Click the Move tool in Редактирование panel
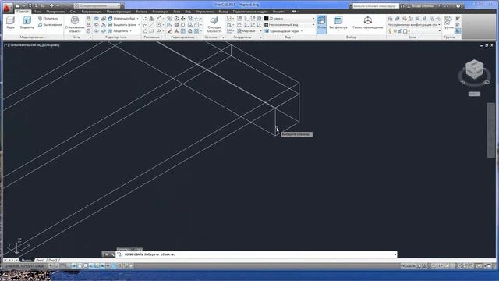The height and width of the screenshot is (281, 499). click(183, 19)
